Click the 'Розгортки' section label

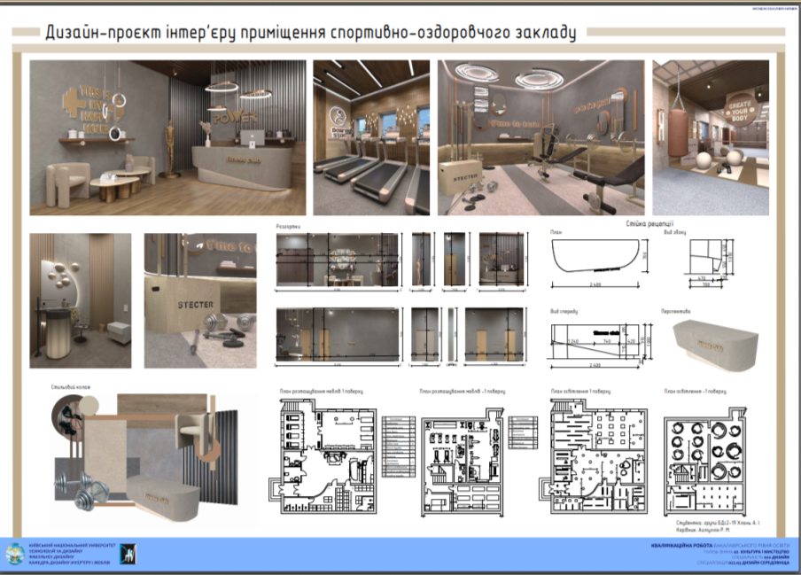(x=289, y=226)
